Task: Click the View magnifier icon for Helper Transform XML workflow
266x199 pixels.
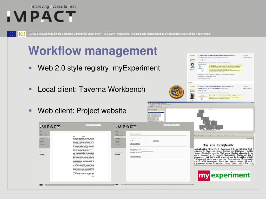Action: pyautogui.click(x=244, y=86)
